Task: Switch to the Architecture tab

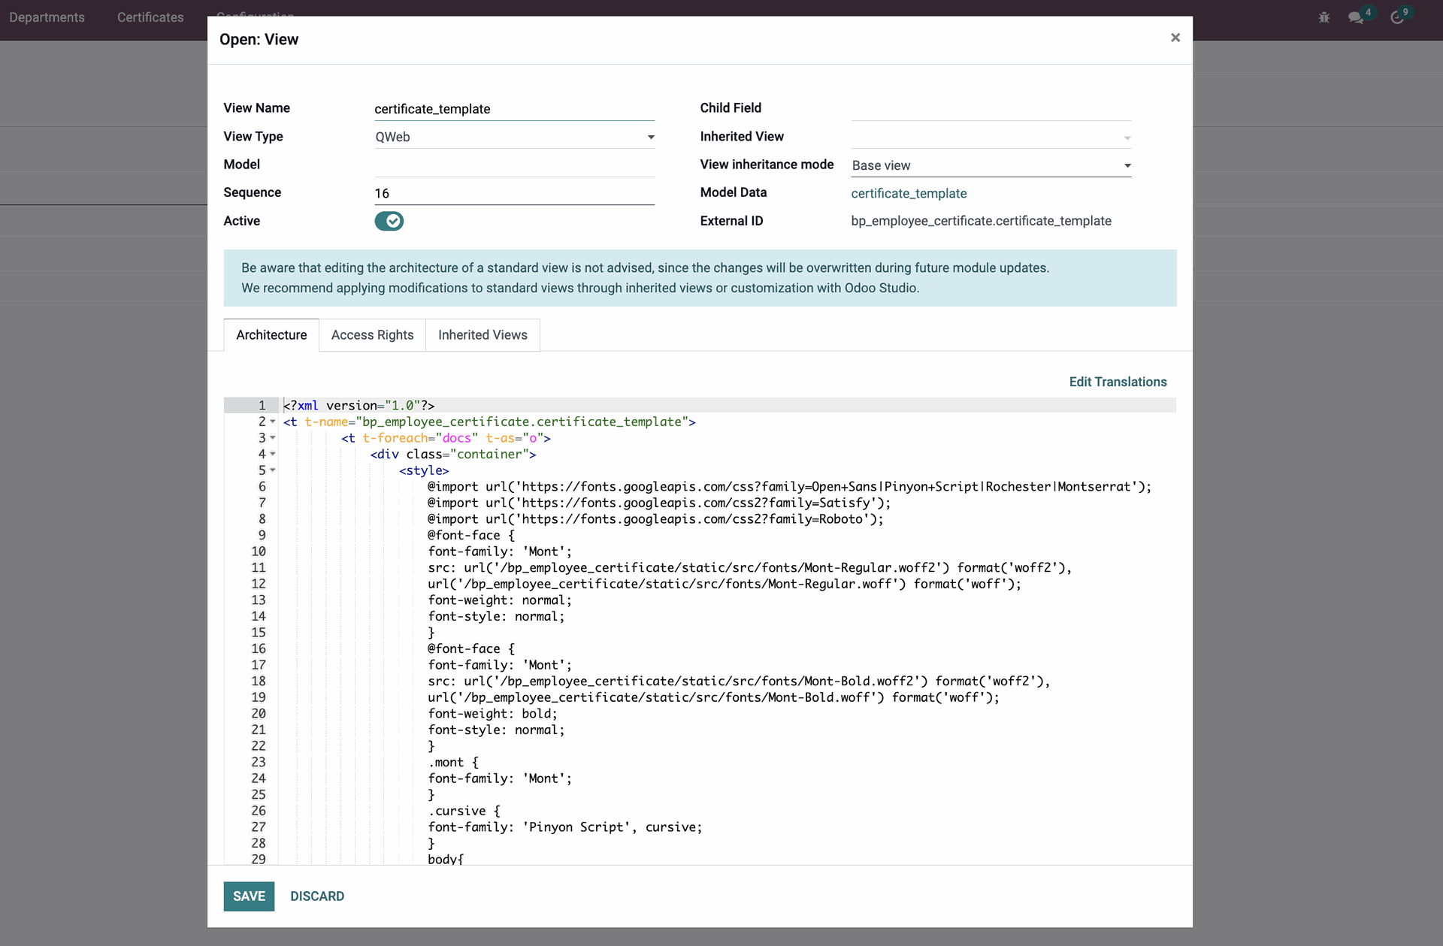Action: [271, 335]
